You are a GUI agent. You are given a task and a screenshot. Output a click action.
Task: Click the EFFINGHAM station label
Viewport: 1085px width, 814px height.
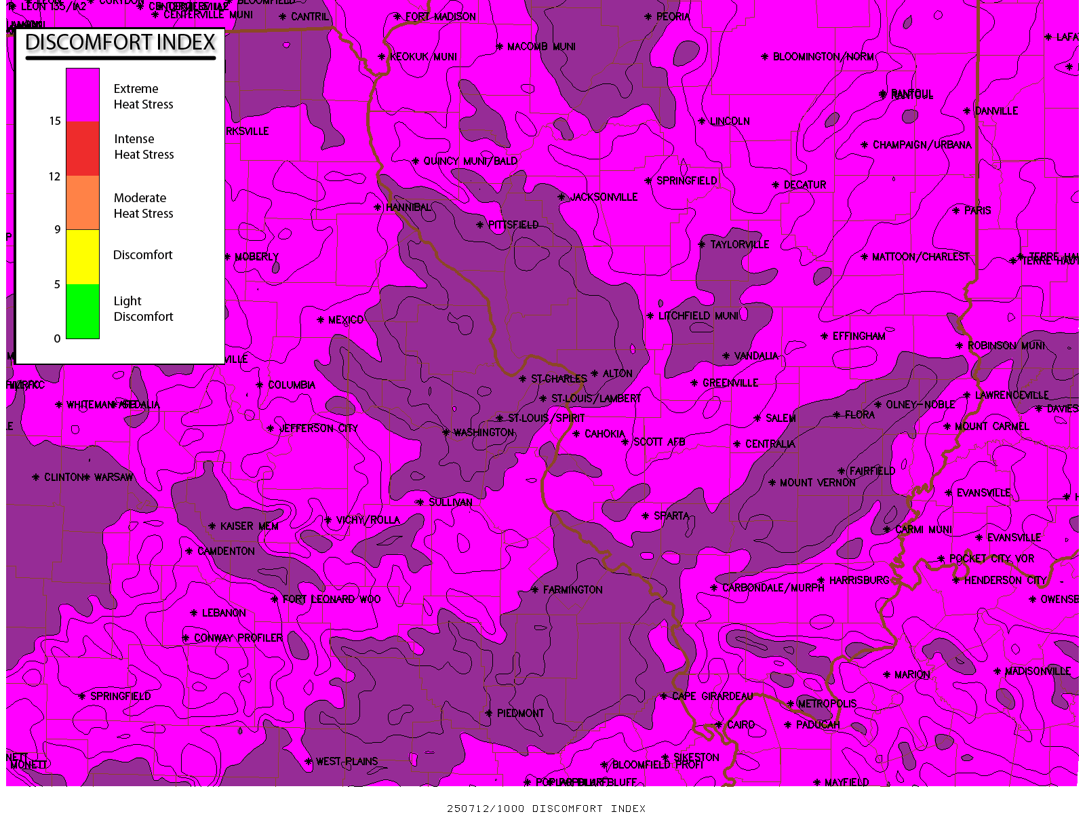[x=859, y=336]
